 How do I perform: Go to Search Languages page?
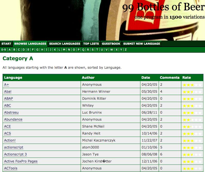[65, 44]
